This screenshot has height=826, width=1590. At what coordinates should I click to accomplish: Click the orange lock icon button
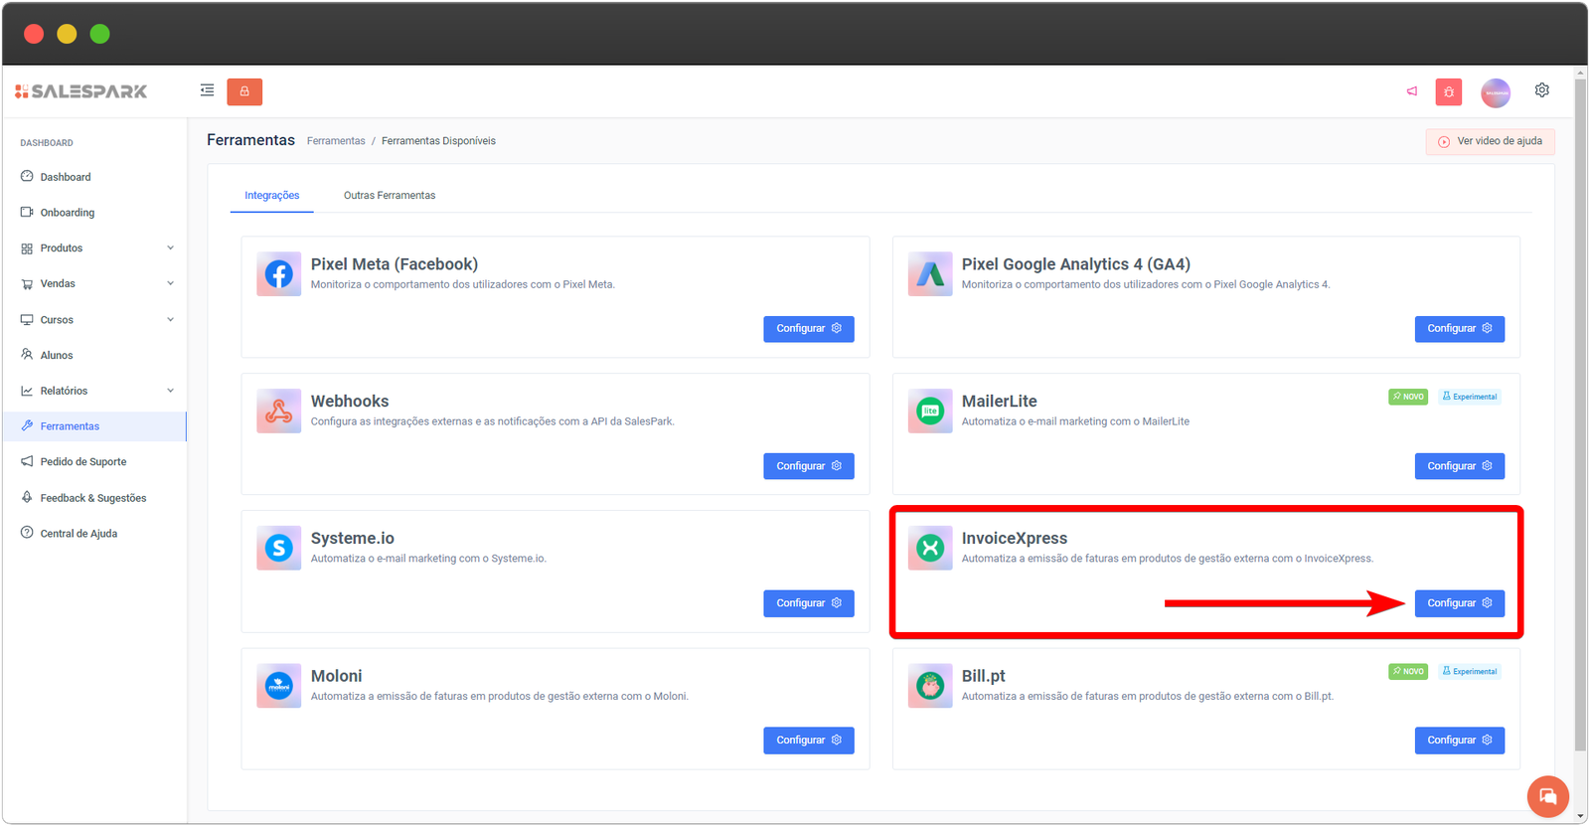coord(244,91)
